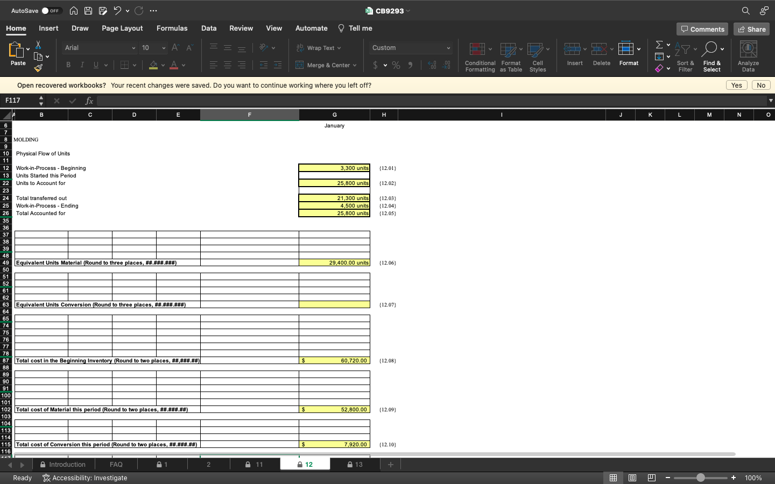Click the Share button
This screenshot has height=484, width=775.
coord(751,29)
